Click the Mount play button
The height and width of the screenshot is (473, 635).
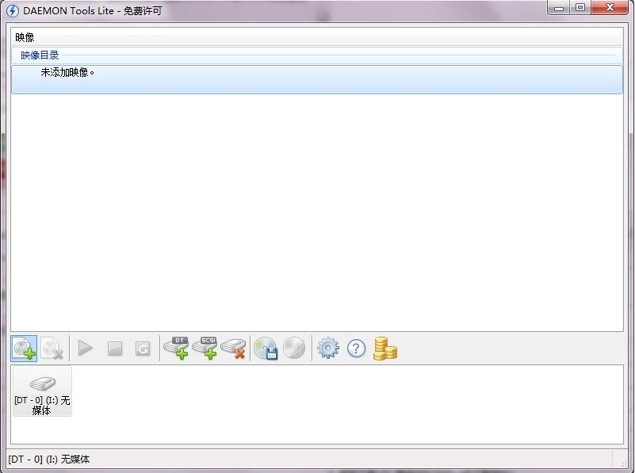point(86,349)
